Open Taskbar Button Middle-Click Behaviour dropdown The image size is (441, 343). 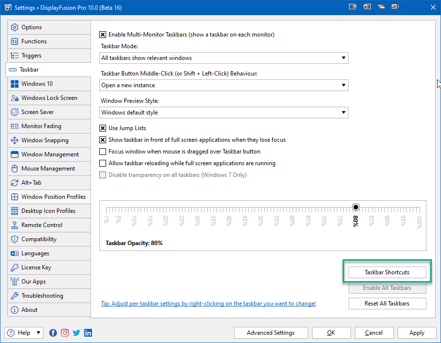pos(223,85)
